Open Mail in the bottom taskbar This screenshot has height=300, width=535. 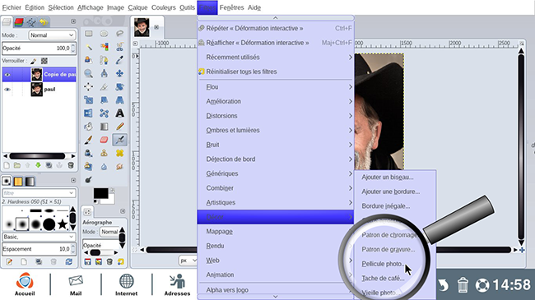point(76,285)
